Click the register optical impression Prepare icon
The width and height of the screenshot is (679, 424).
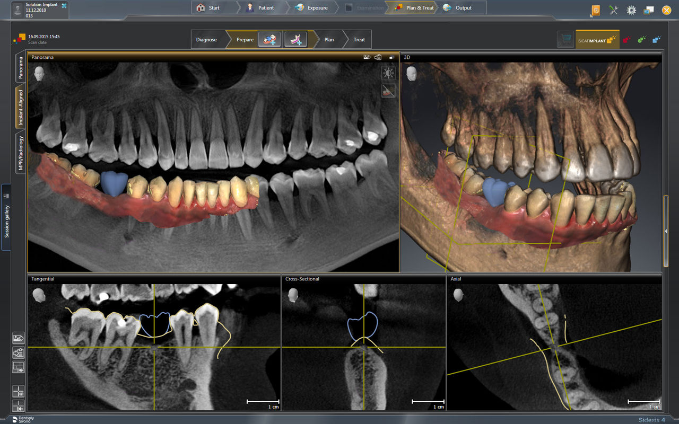(x=295, y=40)
